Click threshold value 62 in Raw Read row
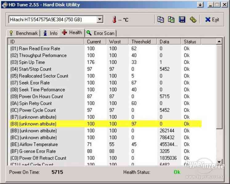 pos(134,49)
